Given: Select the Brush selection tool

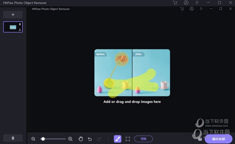Looking at the screenshot, I should (x=117, y=139).
